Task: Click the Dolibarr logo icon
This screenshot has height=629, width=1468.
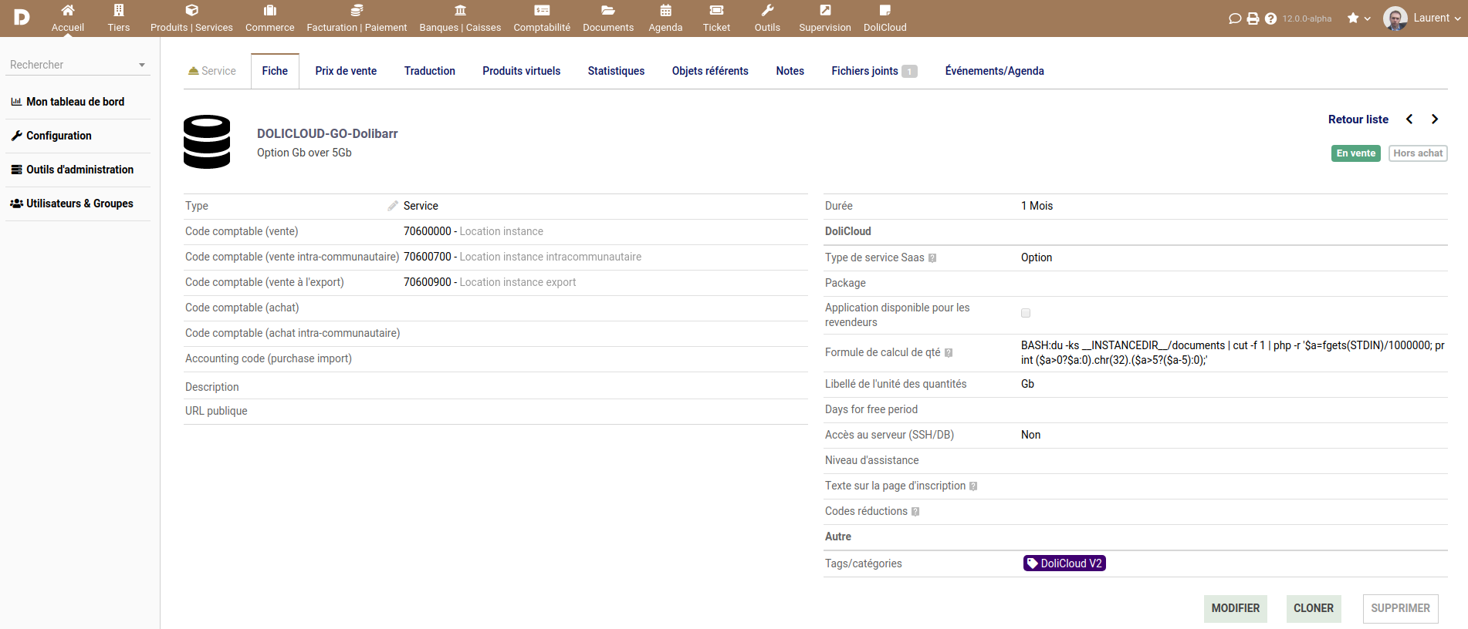Action: tap(22, 17)
